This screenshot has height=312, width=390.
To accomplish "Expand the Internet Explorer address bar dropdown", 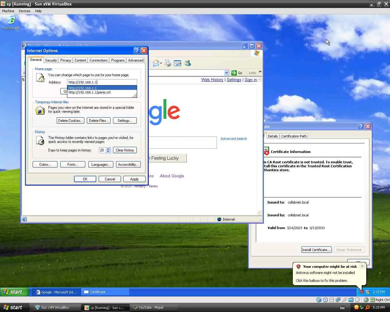I will 226,73.
